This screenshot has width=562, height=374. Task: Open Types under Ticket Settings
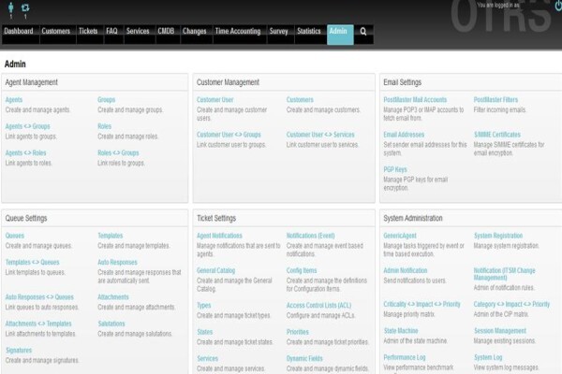(204, 306)
